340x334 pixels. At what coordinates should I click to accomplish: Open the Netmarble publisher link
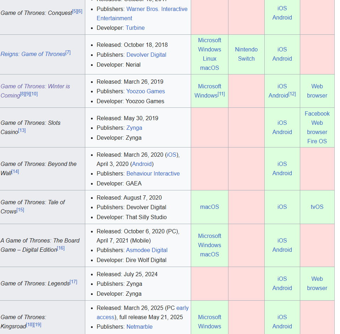[x=139, y=327]
